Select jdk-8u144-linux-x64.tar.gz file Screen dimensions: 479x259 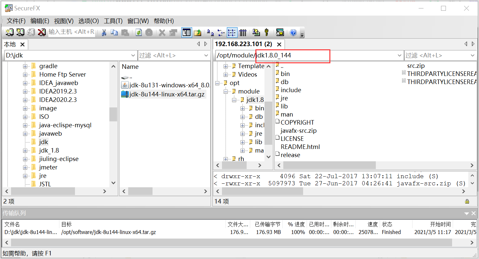(163, 94)
